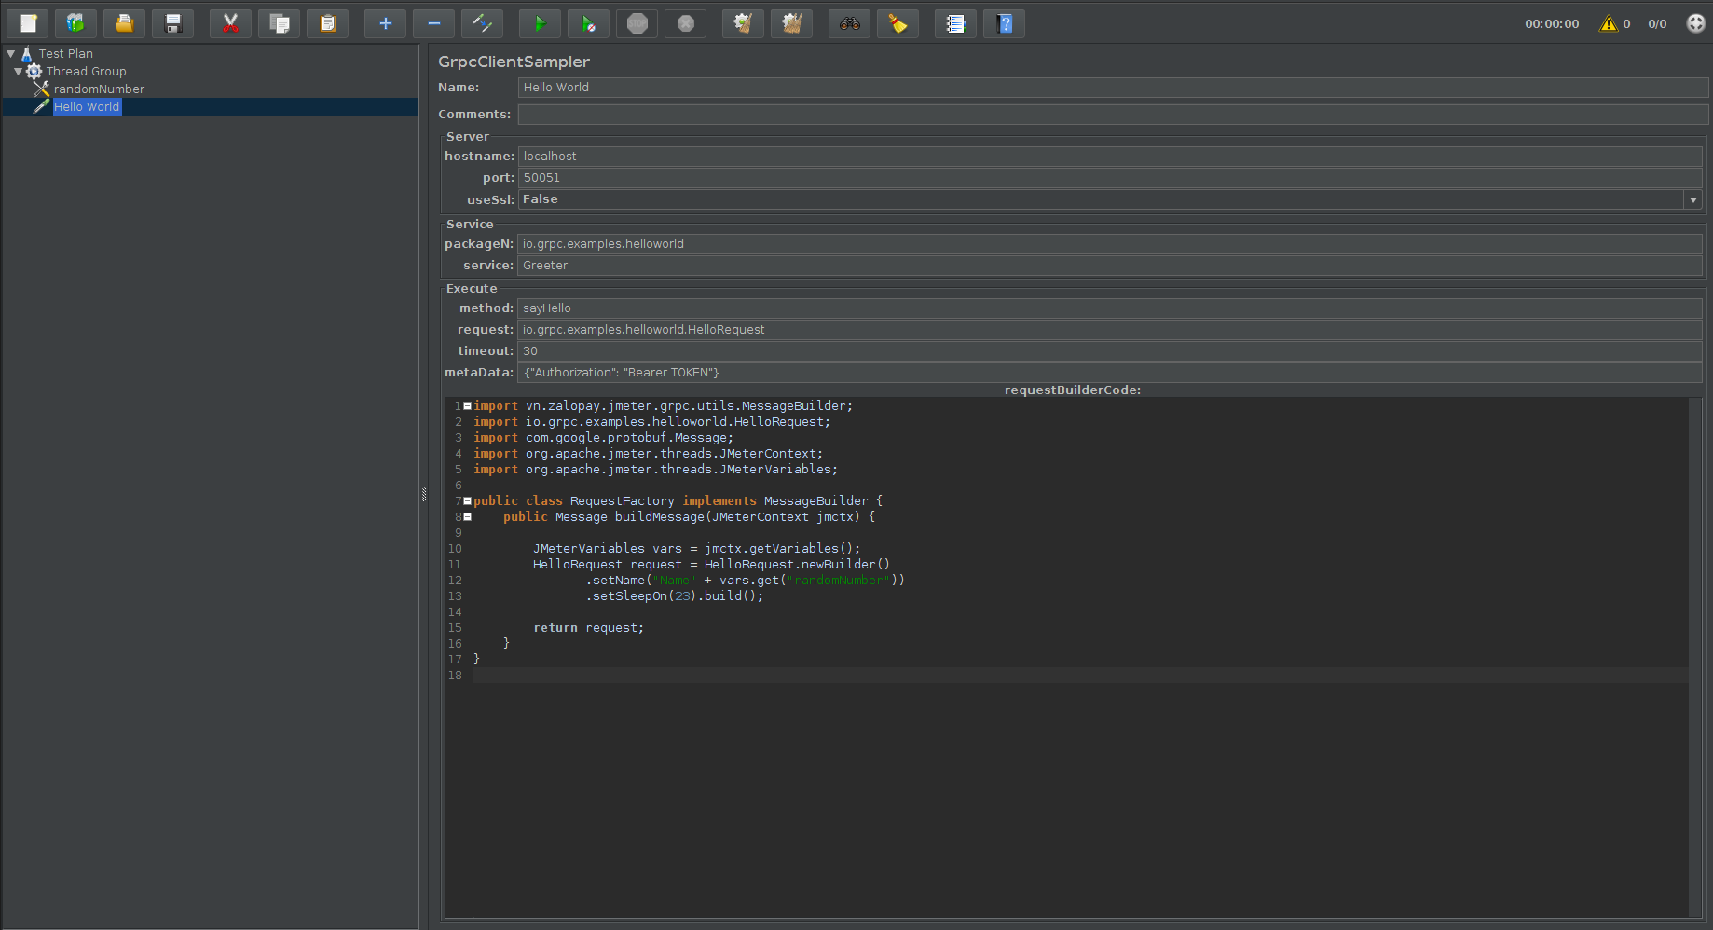Collapse fold marker on code line 7

(x=467, y=501)
